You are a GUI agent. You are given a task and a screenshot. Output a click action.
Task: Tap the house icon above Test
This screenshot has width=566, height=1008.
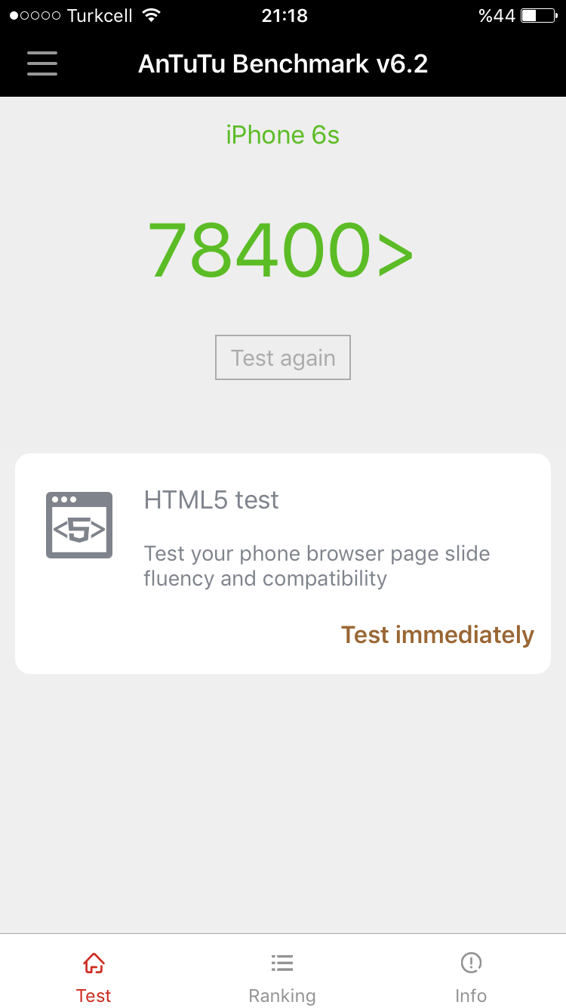click(94, 963)
